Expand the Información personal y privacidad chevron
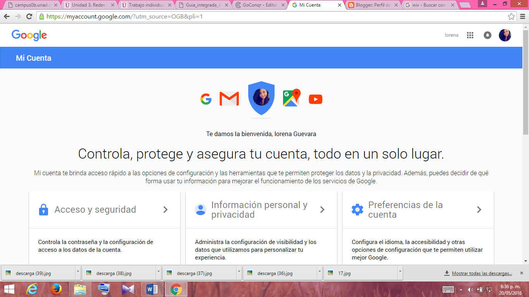The width and height of the screenshot is (529, 297). pyautogui.click(x=322, y=210)
